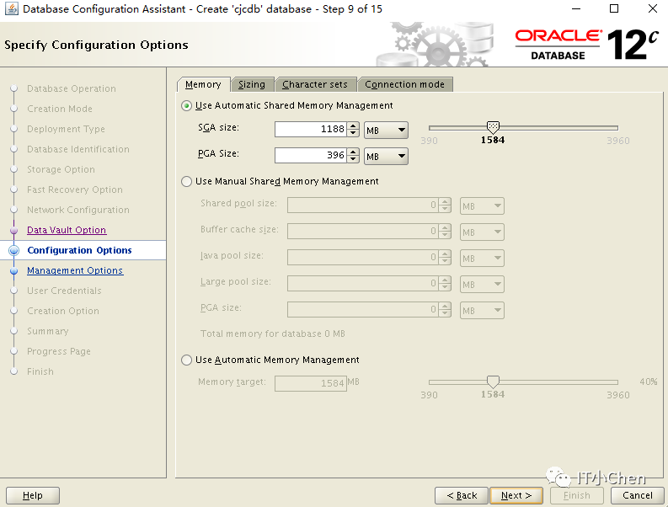
Task: Click the Memory target slider handle
Action: coord(493,381)
